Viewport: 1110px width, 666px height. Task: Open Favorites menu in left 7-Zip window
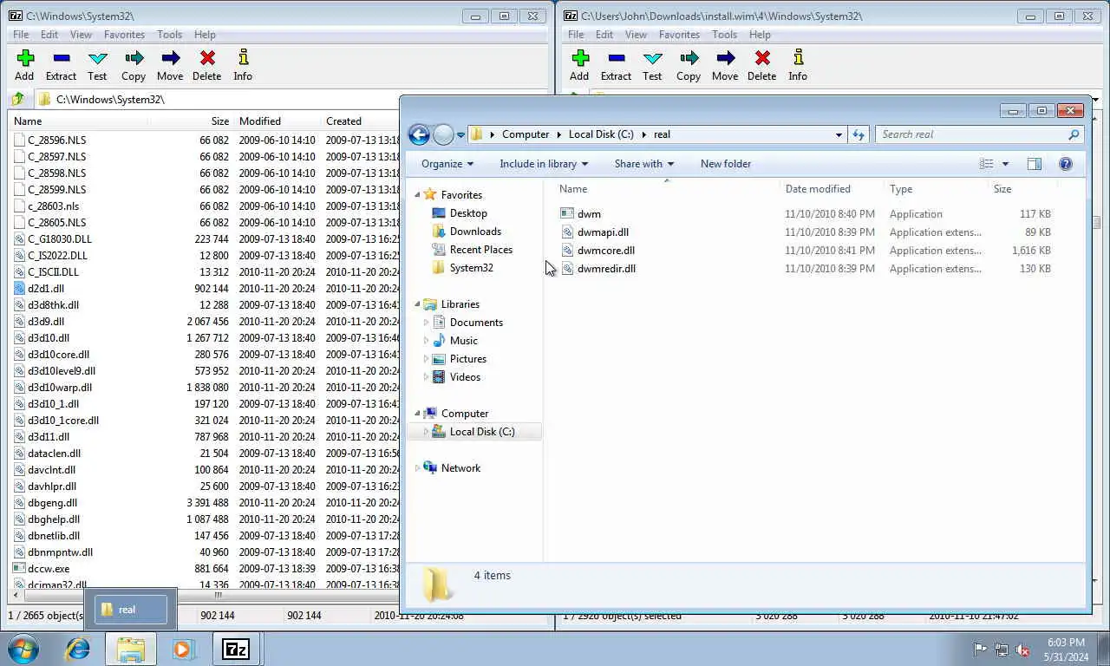(x=124, y=35)
